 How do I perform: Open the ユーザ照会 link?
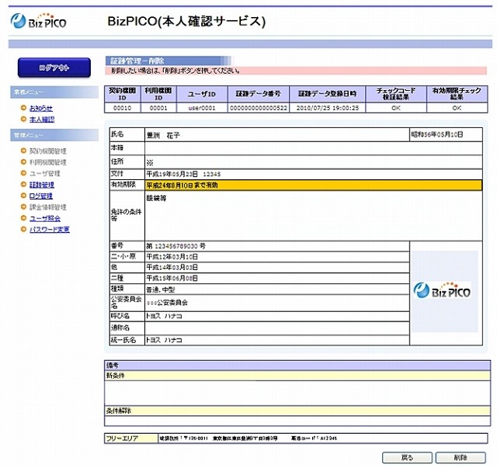coord(45,218)
